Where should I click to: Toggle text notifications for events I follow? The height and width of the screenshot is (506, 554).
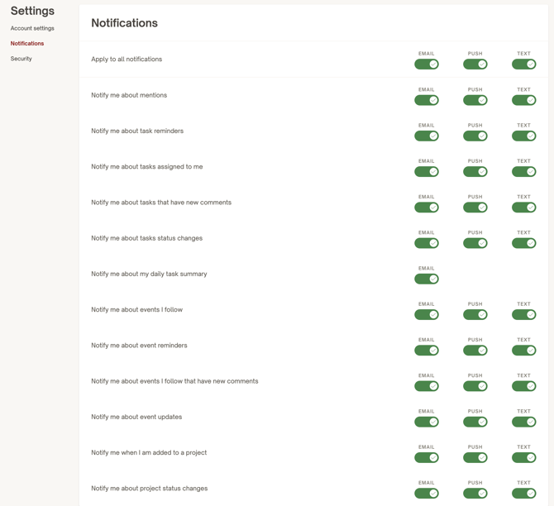point(524,315)
